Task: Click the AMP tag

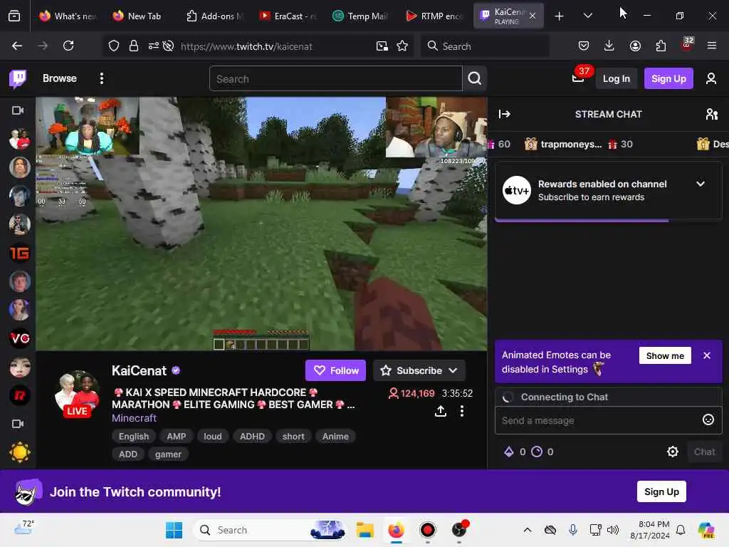Action: [177, 437]
